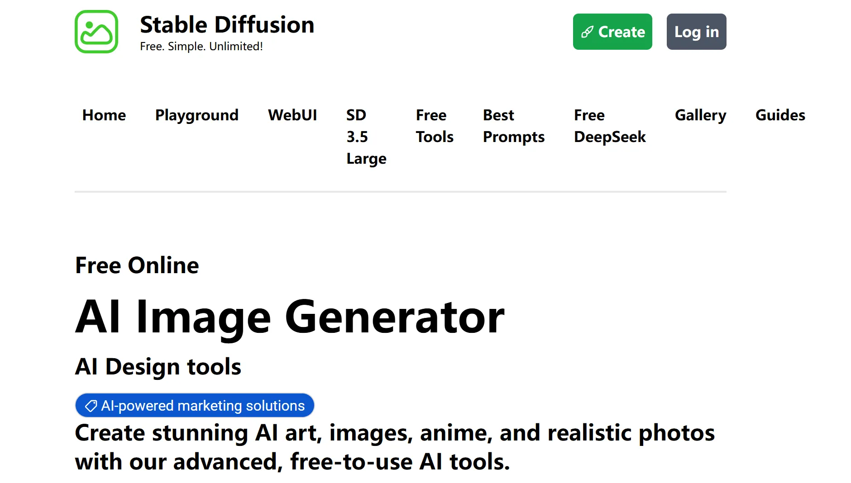Click the 'Free Online' heading text
Image resolution: width=851 pixels, height=483 pixels.
click(x=137, y=265)
